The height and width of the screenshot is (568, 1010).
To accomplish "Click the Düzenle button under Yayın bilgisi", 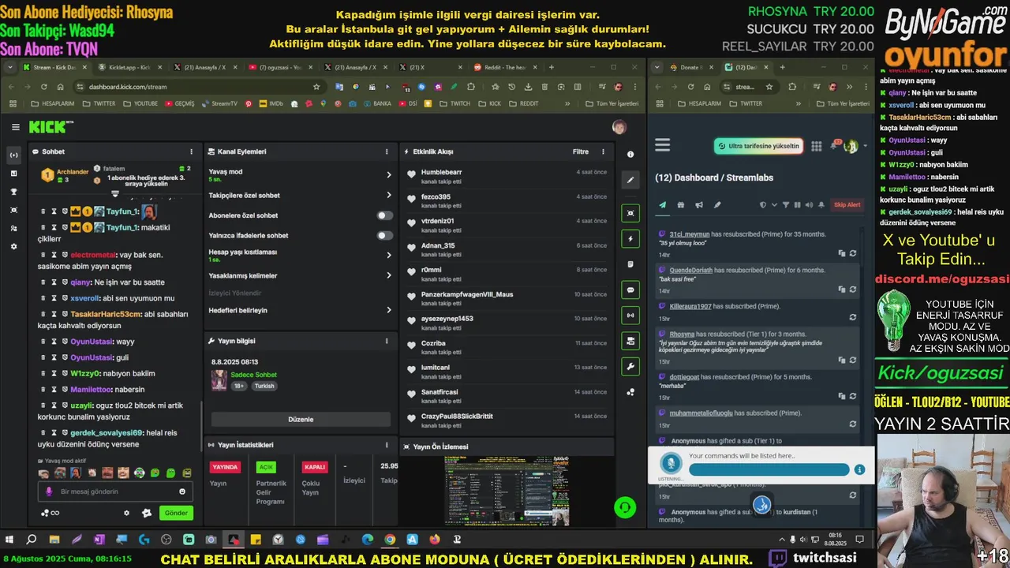I will (301, 419).
